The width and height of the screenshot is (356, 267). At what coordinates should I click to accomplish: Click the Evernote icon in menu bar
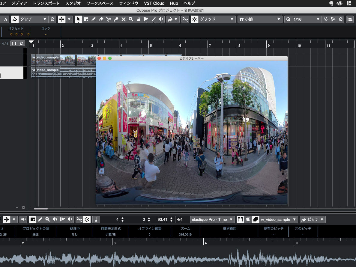point(331,3)
